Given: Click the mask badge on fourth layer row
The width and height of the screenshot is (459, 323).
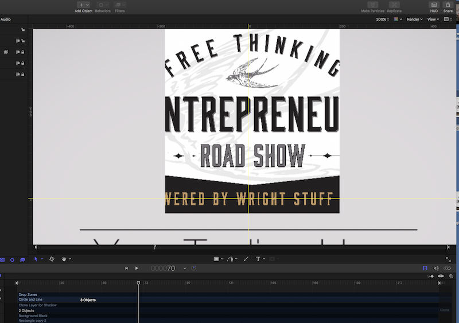Looking at the screenshot, I should pos(18,63).
